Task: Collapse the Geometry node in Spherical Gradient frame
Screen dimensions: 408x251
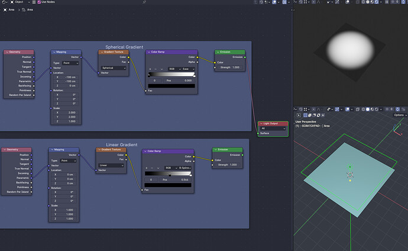Action: [7, 52]
